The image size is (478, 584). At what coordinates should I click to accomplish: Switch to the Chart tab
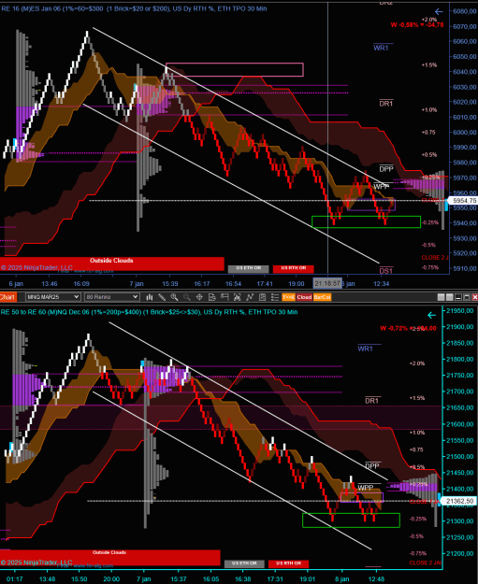tap(7, 297)
